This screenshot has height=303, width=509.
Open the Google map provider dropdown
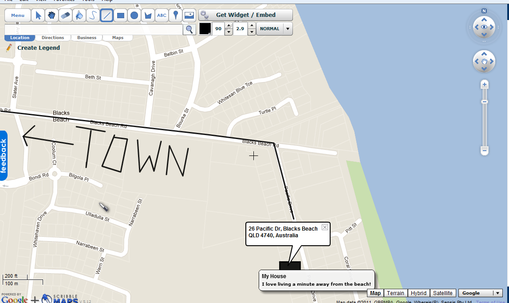(x=480, y=293)
